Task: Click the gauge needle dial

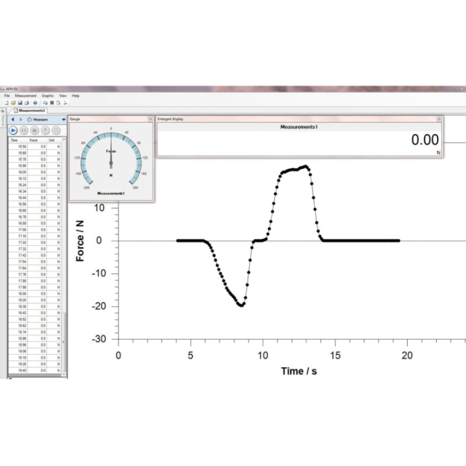Action: (x=111, y=163)
